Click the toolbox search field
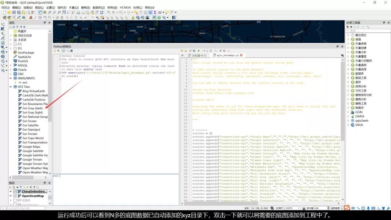Screen dimensions: 391x220 (x=368, y=31)
